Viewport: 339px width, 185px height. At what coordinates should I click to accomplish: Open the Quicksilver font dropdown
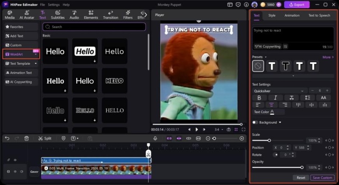(x=279, y=91)
